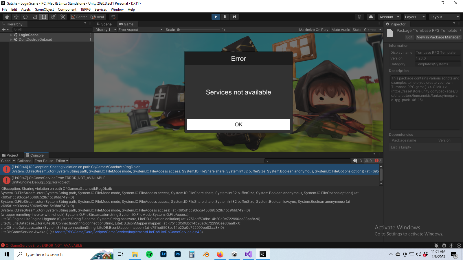
Task: Switch to the Scene tab
Action: 105,24
